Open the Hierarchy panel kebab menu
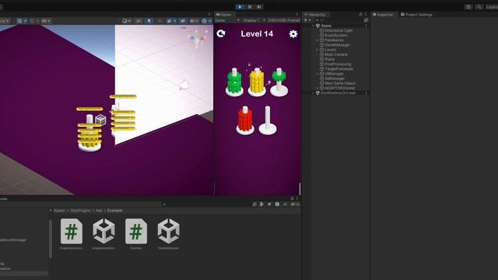Screen dimensions: 498x280 tap(366, 15)
